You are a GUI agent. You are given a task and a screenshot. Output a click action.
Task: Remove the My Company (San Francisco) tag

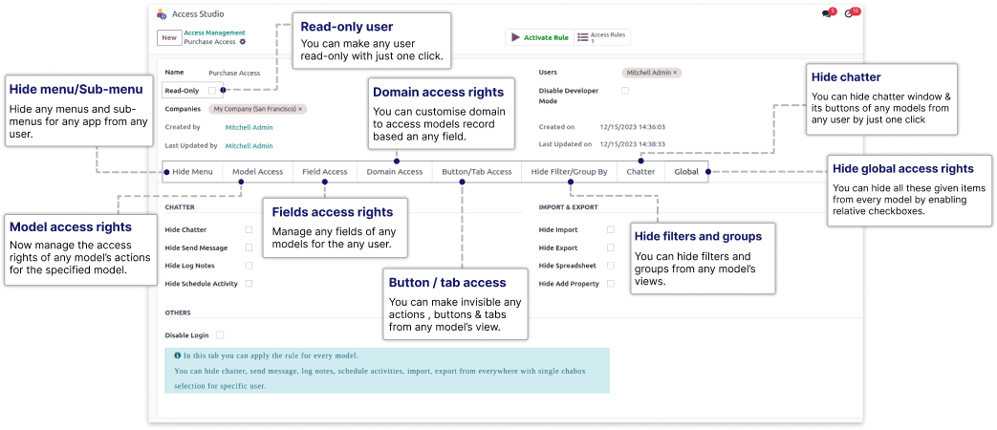point(299,109)
